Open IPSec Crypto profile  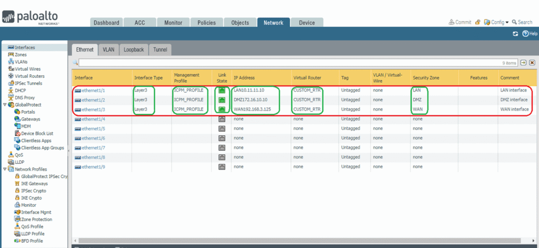tap(34, 191)
